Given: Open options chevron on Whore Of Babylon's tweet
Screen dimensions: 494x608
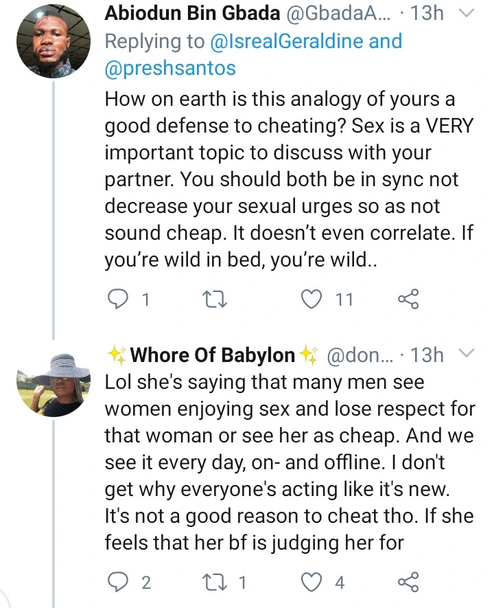Looking at the screenshot, I should pos(465,354).
